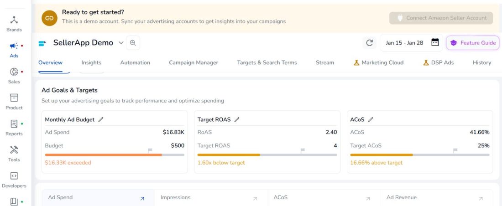This screenshot has height=206, width=502.
Task: Open the Stream tab
Action: click(x=324, y=63)
